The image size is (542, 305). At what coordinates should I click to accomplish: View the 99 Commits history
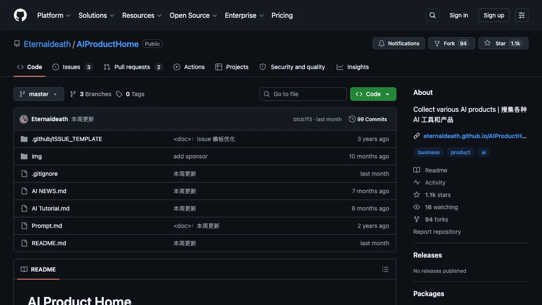pos(368,119)
